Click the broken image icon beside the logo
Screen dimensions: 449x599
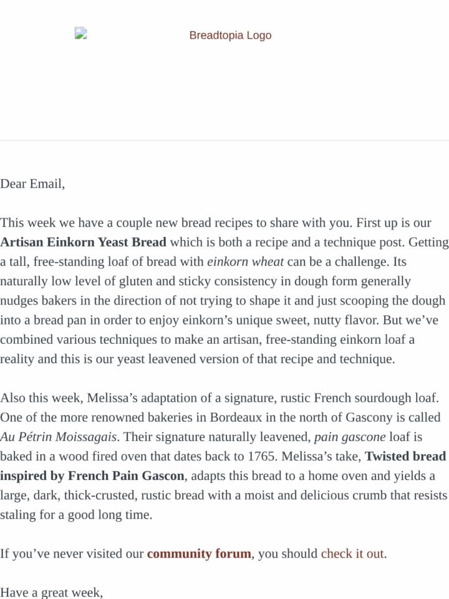pos(80,33)
